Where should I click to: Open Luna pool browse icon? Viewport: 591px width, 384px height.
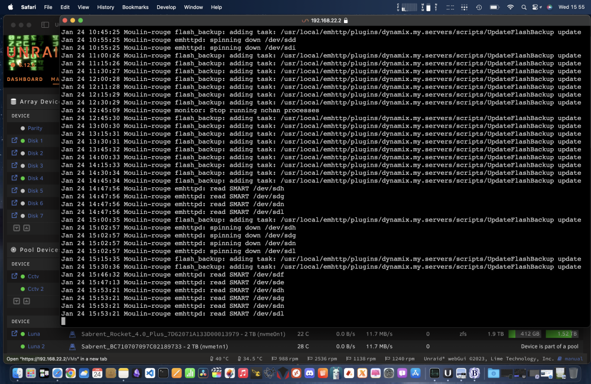(14, 334)
